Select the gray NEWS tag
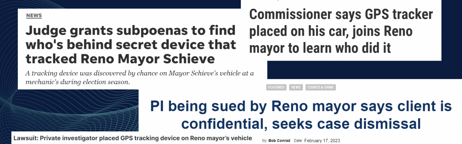This screenshot has width=462, height=144. [296, 87]
